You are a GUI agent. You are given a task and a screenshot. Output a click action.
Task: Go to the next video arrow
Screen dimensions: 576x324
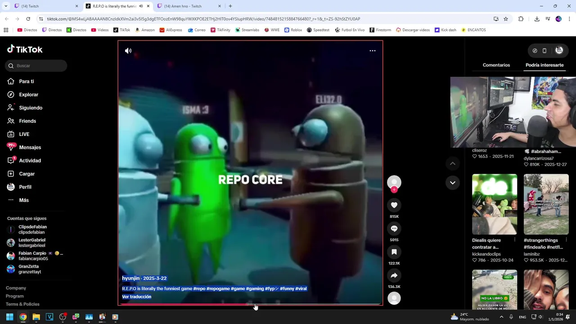pos(453,183)
